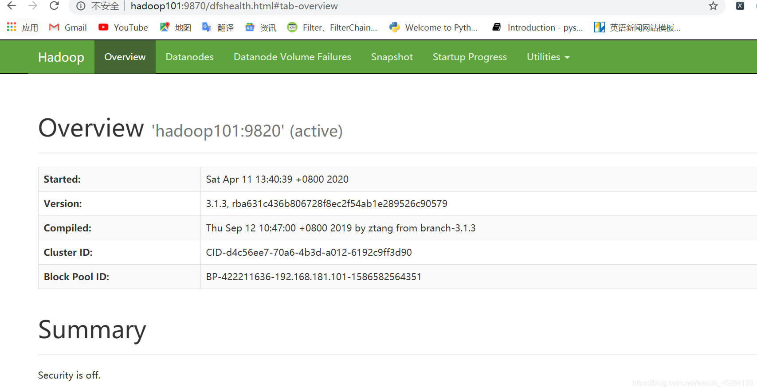Reload the page with the refresh icon

point(54,6)
